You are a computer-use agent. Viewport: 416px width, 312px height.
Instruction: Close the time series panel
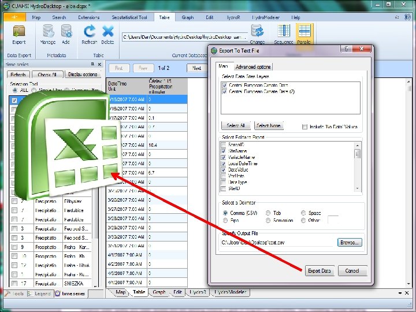tap(99, 64)
